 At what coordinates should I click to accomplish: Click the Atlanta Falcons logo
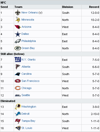pyautogui.click(x=18, y=67)
